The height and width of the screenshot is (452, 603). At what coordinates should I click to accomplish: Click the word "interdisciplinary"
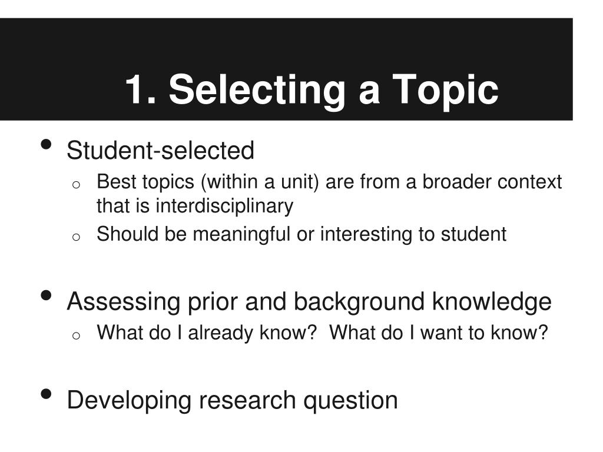(224, 206)
